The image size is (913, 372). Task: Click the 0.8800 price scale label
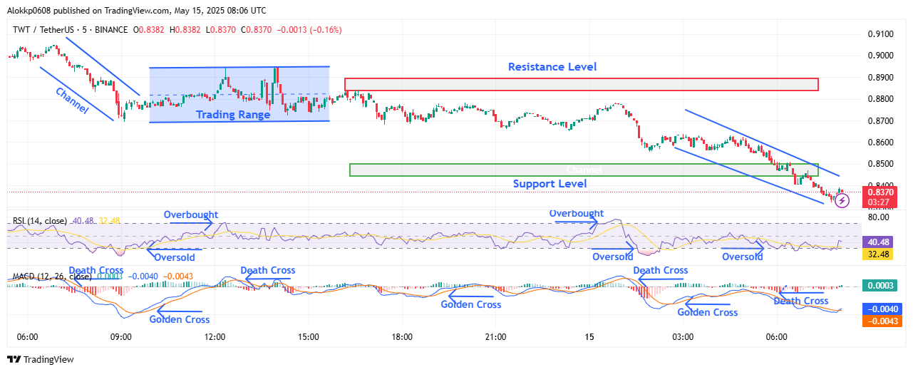[880, 99]
